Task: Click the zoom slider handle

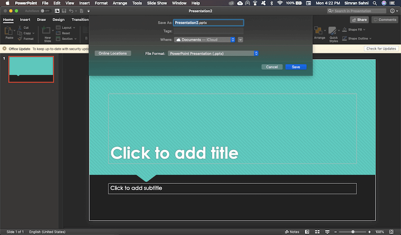Action: [353, 231]
